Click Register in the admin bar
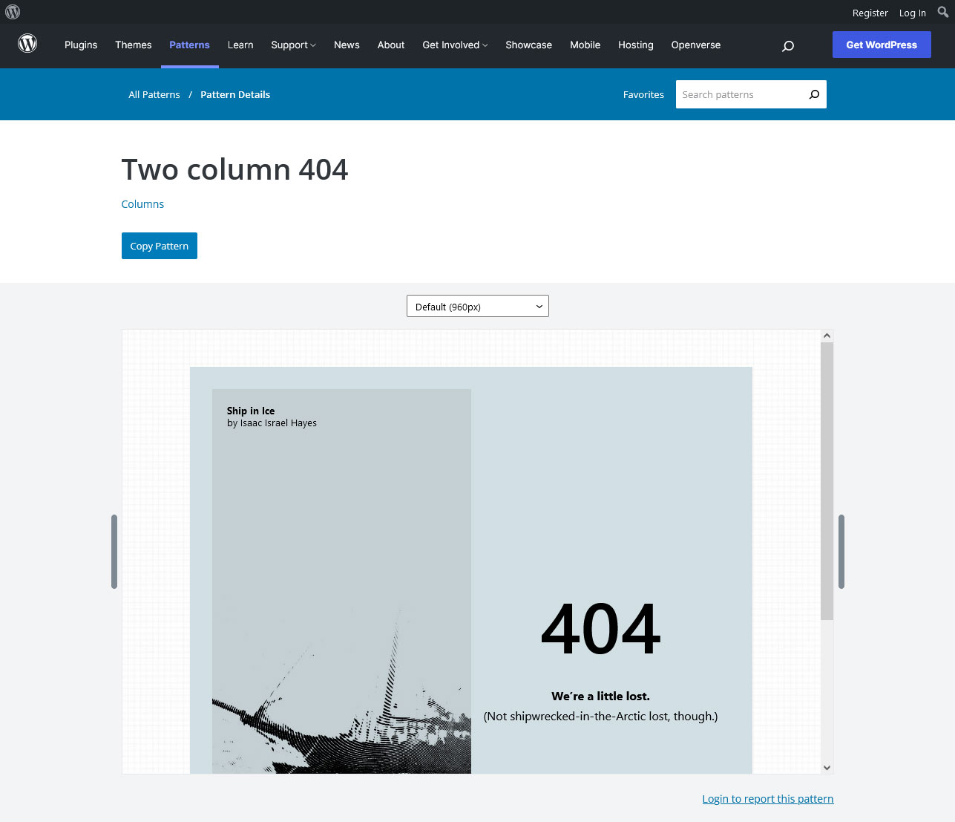 [x=870, y=13]
